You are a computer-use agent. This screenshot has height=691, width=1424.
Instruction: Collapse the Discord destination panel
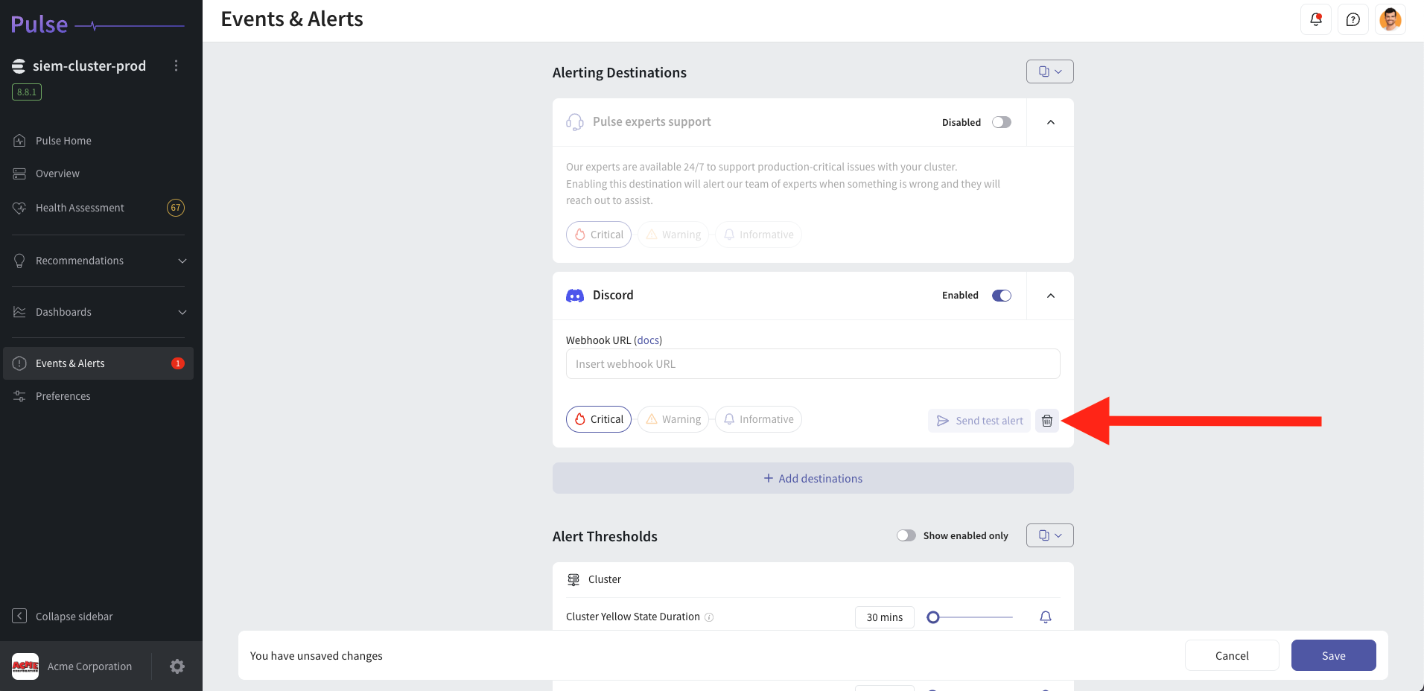pos(1050,295)
